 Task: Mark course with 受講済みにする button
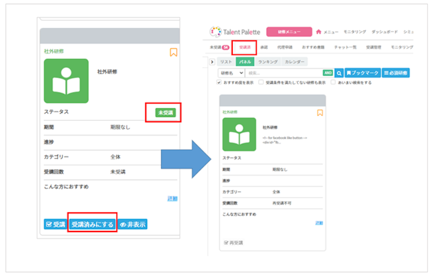coord(92,224)
